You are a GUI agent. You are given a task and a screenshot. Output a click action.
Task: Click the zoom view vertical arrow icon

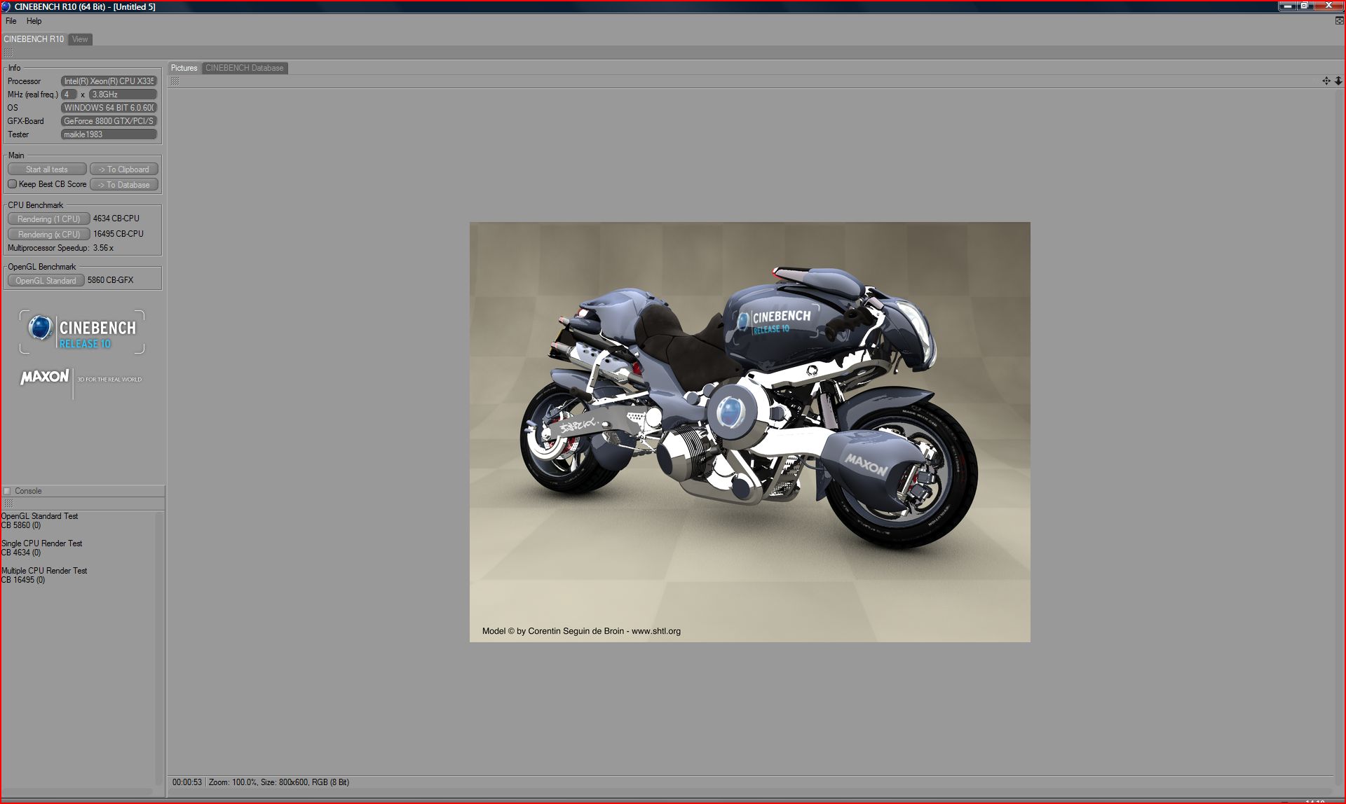pos(1338,81)
